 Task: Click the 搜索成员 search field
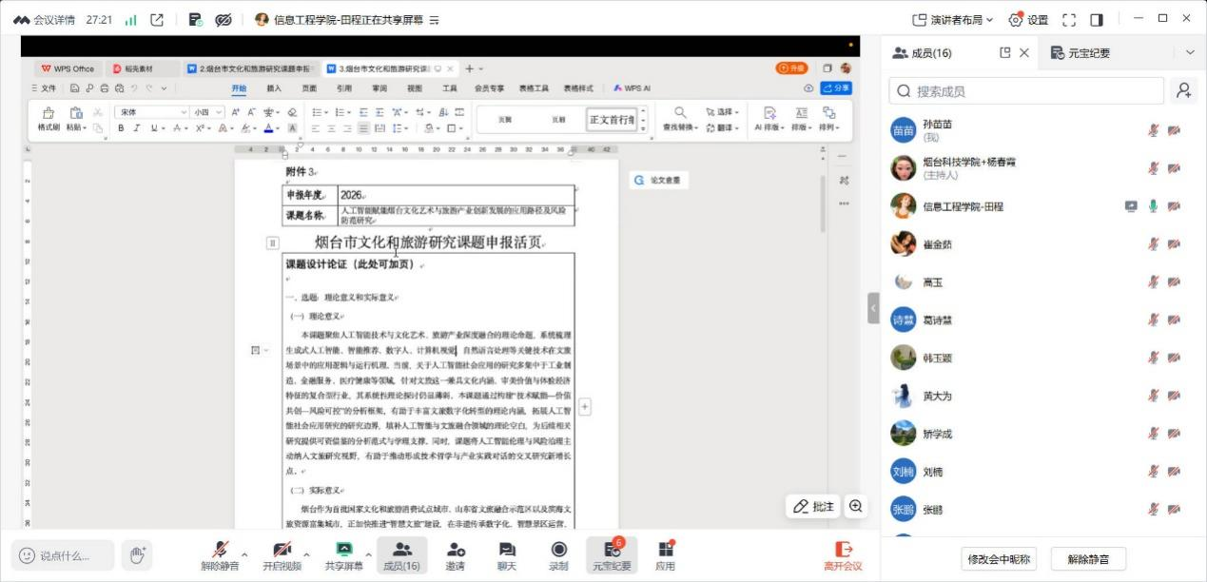[1026, 90]
